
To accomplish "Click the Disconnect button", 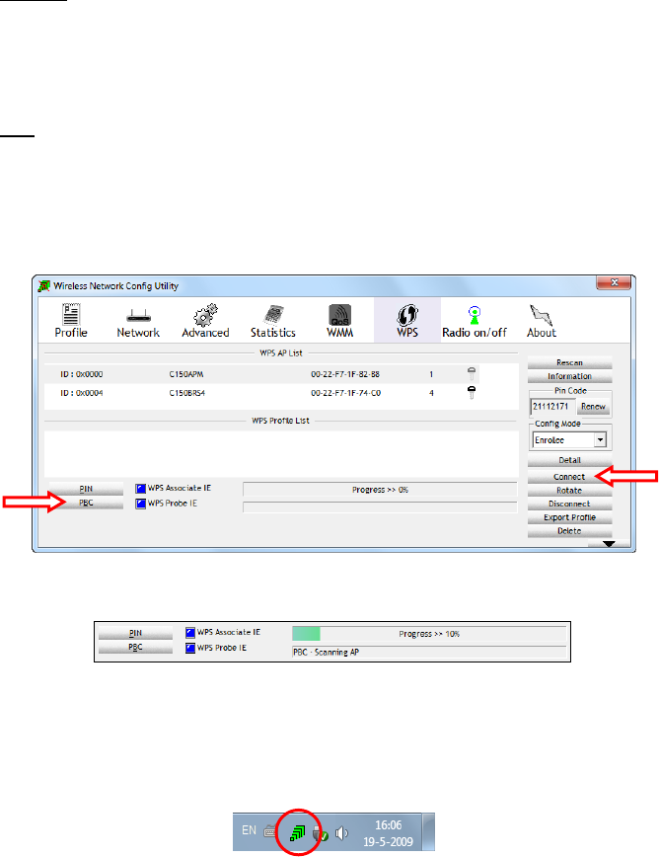I will 569,504.
